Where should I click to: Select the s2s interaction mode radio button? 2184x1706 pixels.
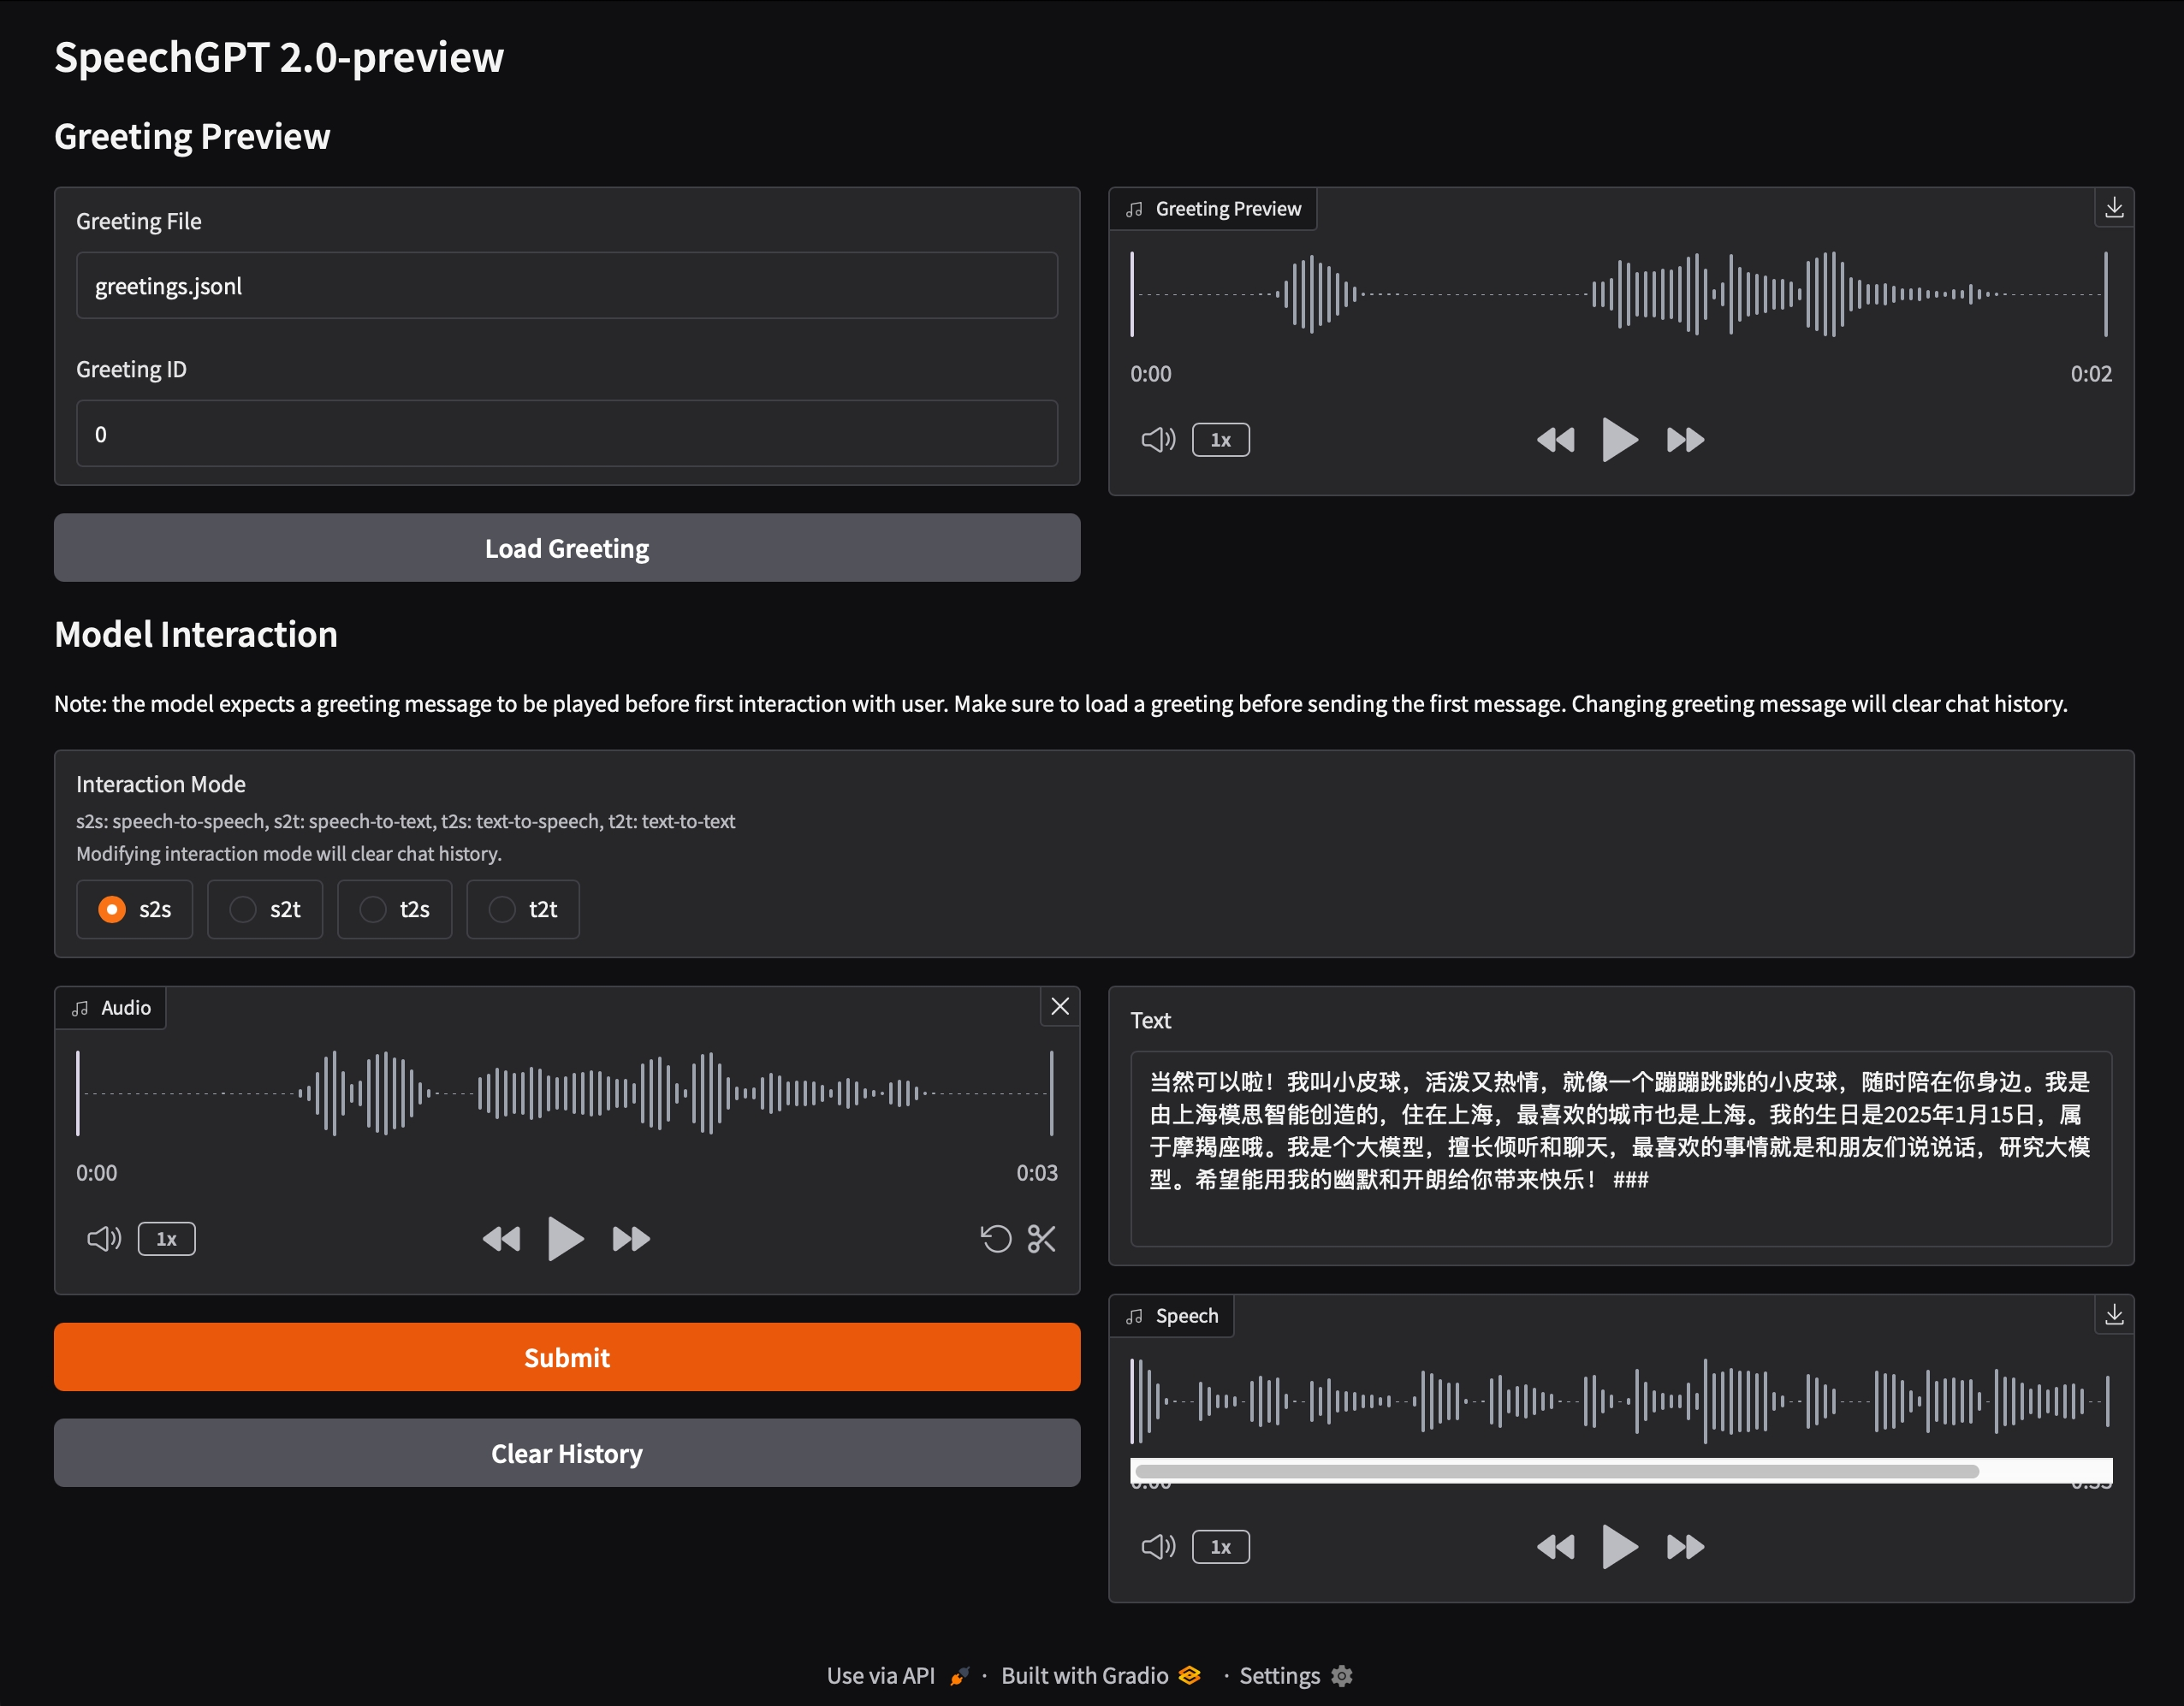[x=108, y=909]
